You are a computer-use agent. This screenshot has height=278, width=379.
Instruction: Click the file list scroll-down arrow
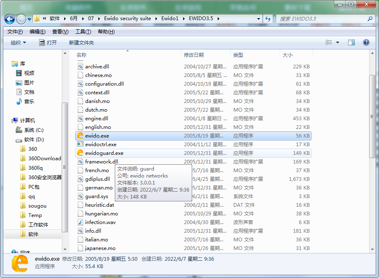point(372,249)
